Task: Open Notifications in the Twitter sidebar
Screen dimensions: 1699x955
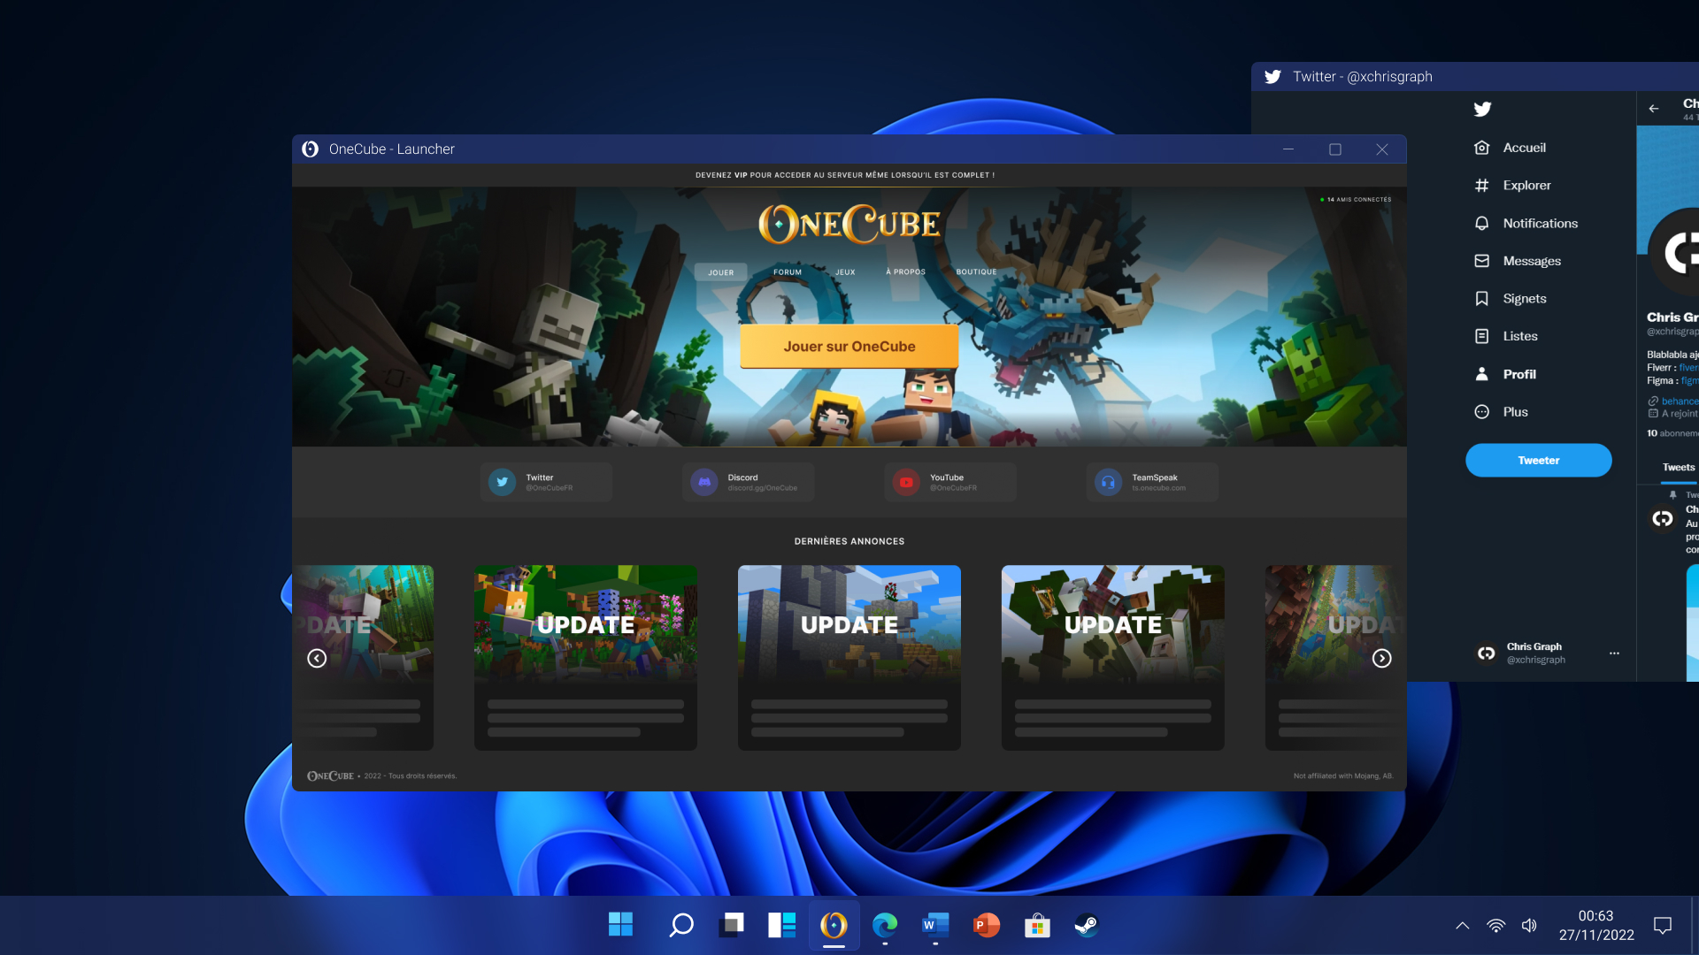Action: 1540,223
